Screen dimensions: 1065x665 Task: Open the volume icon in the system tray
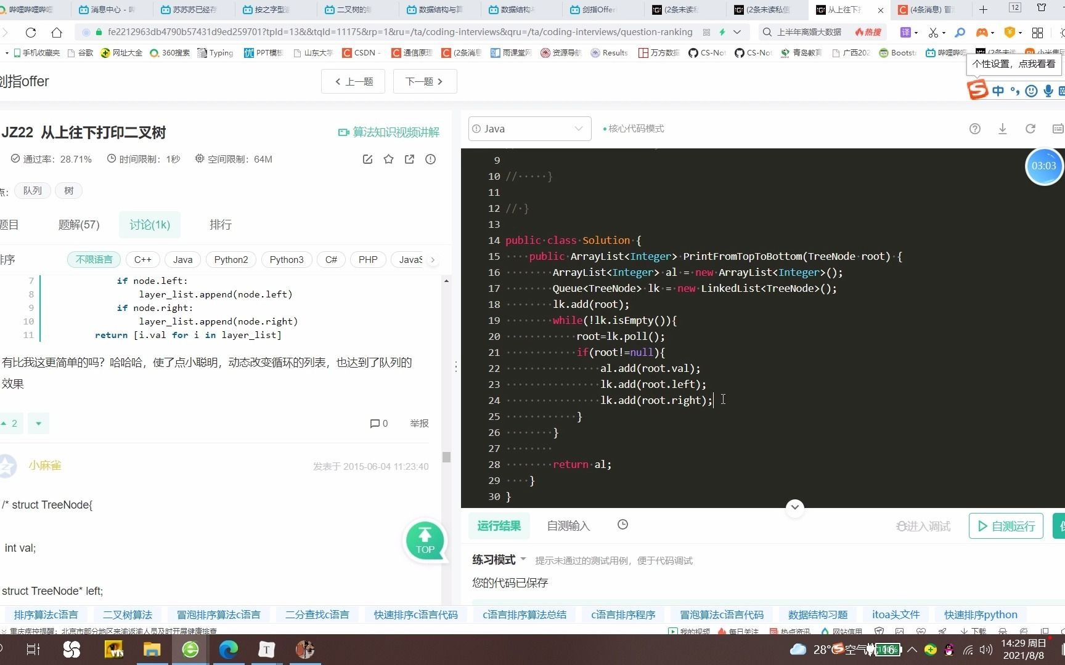pyautogui.click(x=985, y=650)
